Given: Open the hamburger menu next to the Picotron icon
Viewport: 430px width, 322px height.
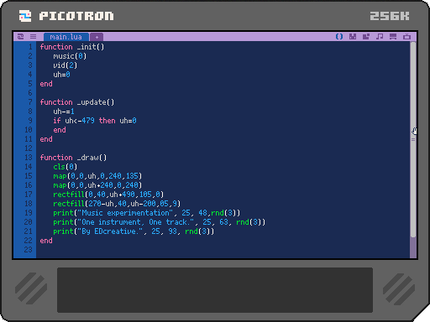Looking at the screenshot, I should 33,37.
